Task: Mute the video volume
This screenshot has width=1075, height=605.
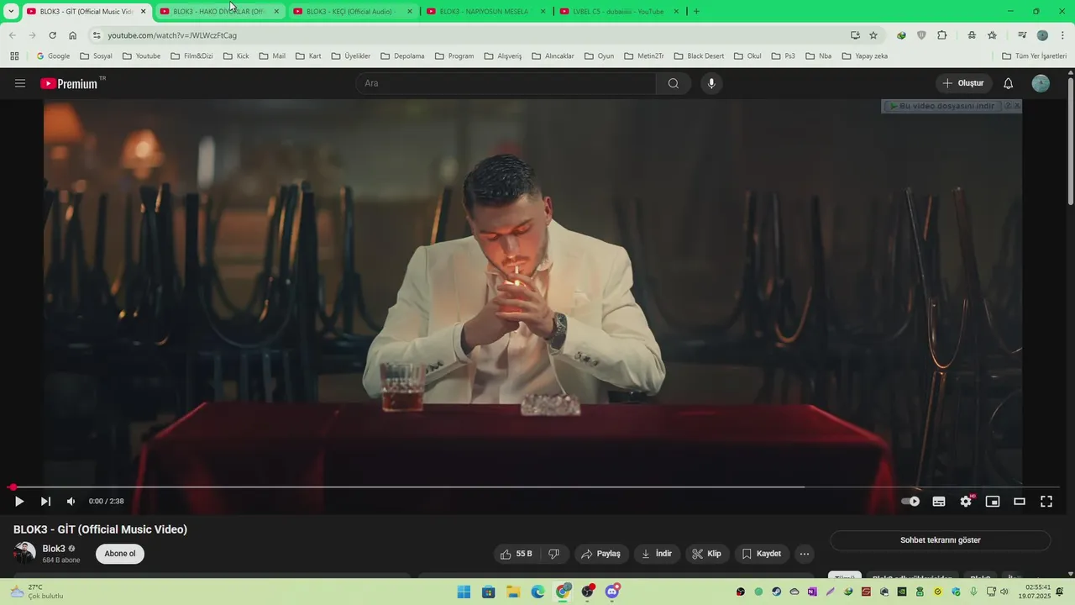Action: pyautogui.click(x=71, y=502)
